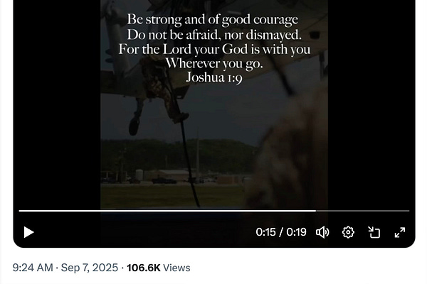Click the unplayed end of the progress bar
427x284 pixels.
point(408,211)
